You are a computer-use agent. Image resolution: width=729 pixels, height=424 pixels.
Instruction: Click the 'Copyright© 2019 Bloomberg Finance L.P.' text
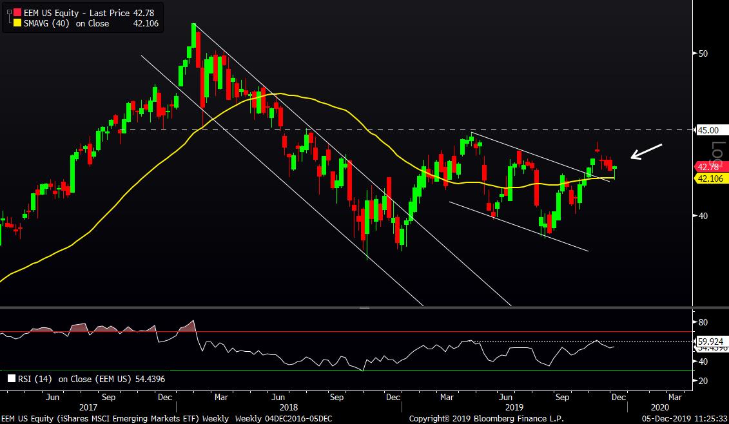coord(486,419)
